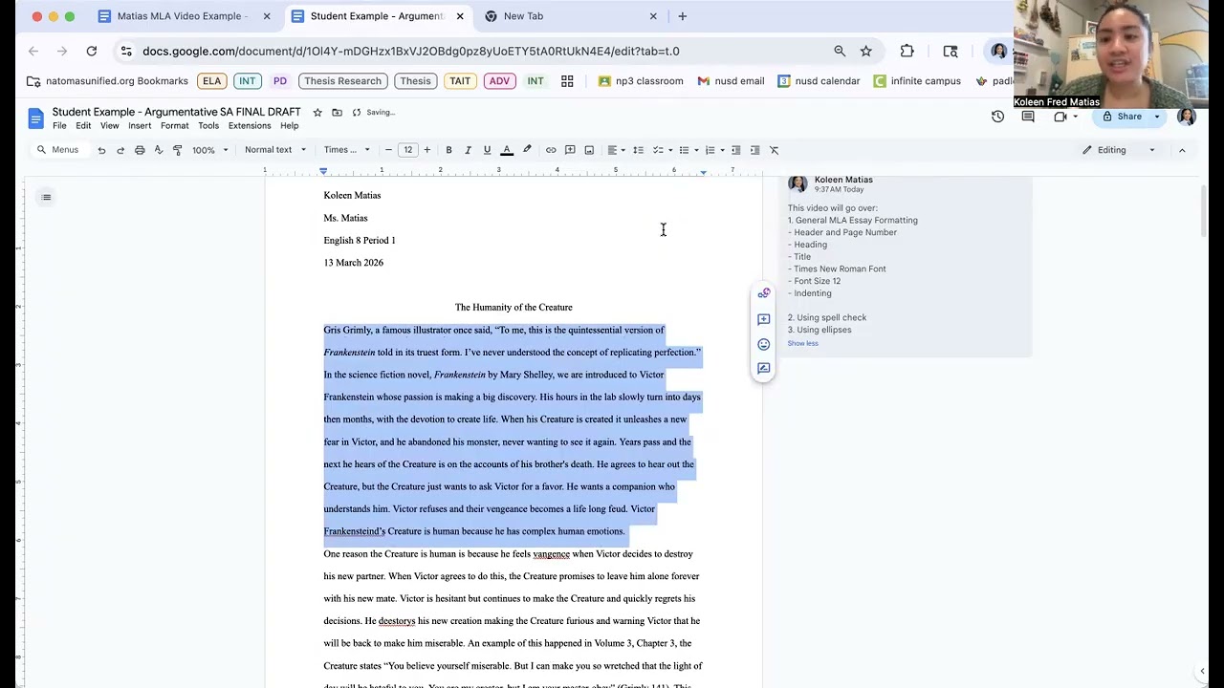Add emoji reaction from the side margin
1224x688 pixels.
763,344
